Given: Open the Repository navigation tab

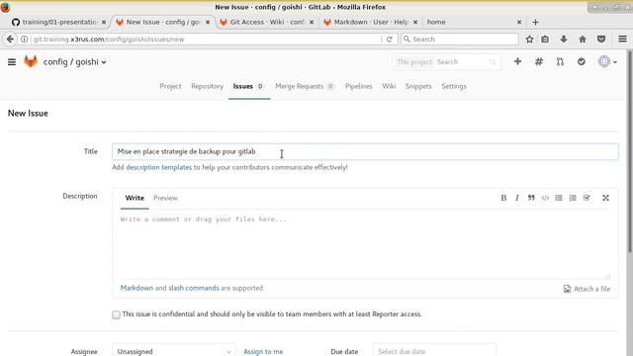Looking at the screenshot, I should [x=207, y=86].
